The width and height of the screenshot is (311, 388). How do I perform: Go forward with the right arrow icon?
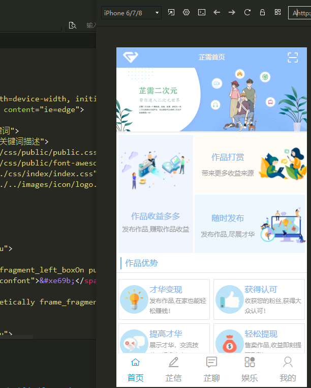[x=232, y=12]
